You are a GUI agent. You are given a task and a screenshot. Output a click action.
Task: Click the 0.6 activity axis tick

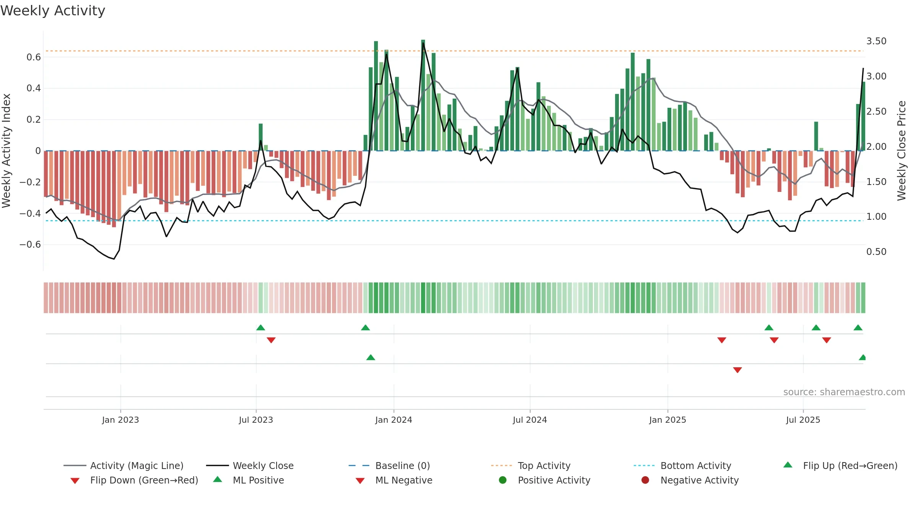34,57
